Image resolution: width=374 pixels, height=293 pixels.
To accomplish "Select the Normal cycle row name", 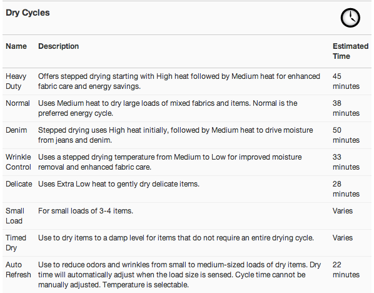I will tap(18, 103).
